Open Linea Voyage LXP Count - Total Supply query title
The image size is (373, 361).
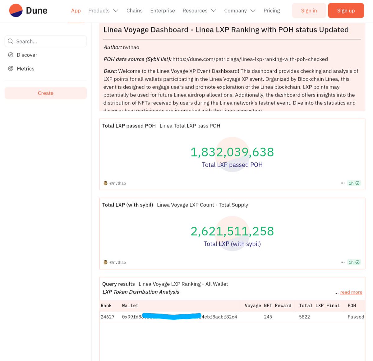click(202, 205)
